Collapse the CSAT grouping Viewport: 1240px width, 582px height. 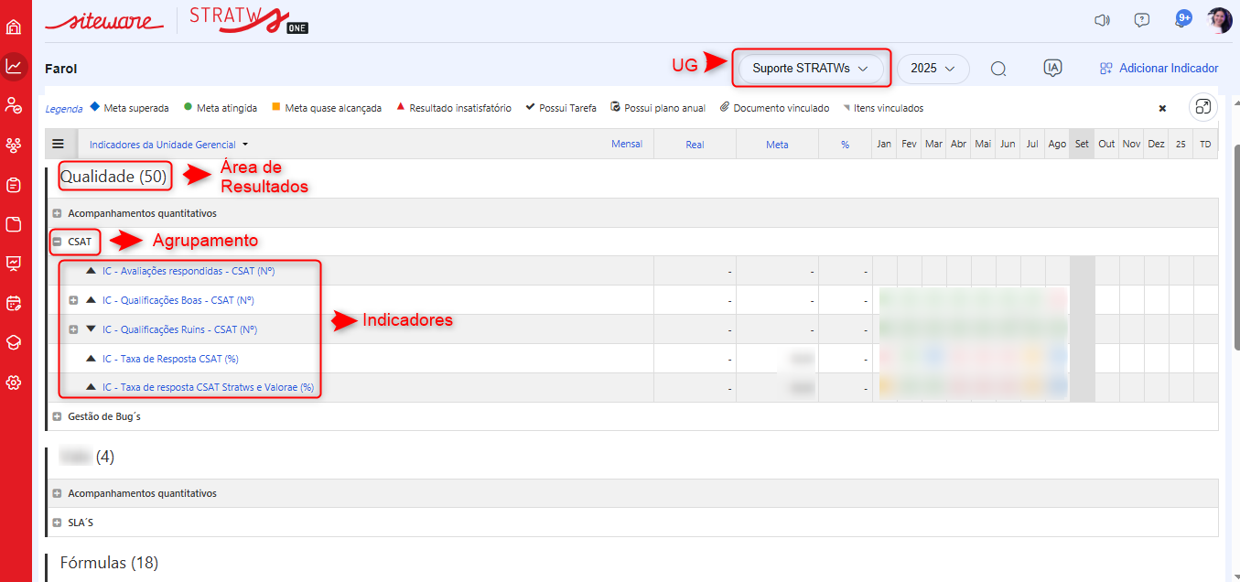(57, 242)
